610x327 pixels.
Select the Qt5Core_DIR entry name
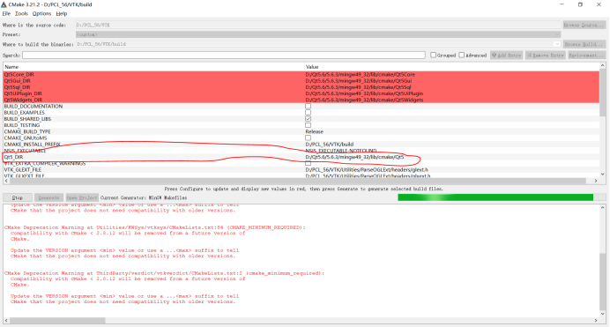click(x=19, y=74)
